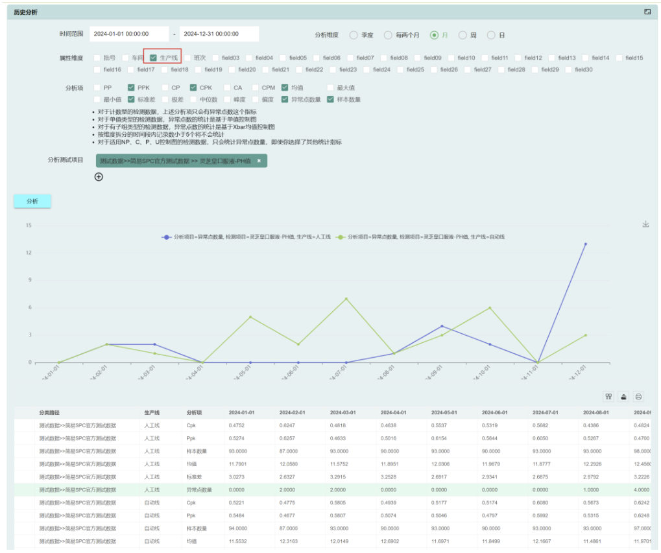661x553 pixels.
Task: Click the table export icon
Action: point(623,397)
